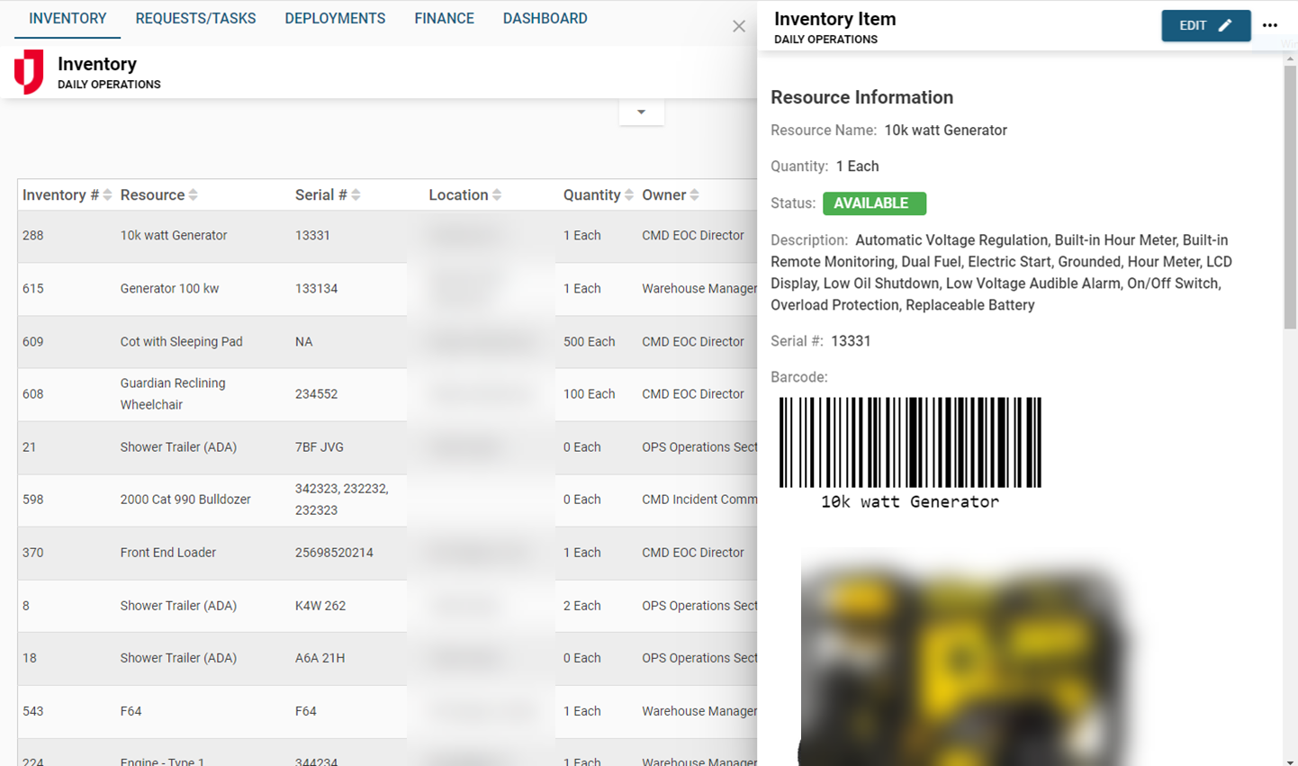Screen dimensions: 1298x766
Task: Sort table by Resource column arrows
Action: 193,195
